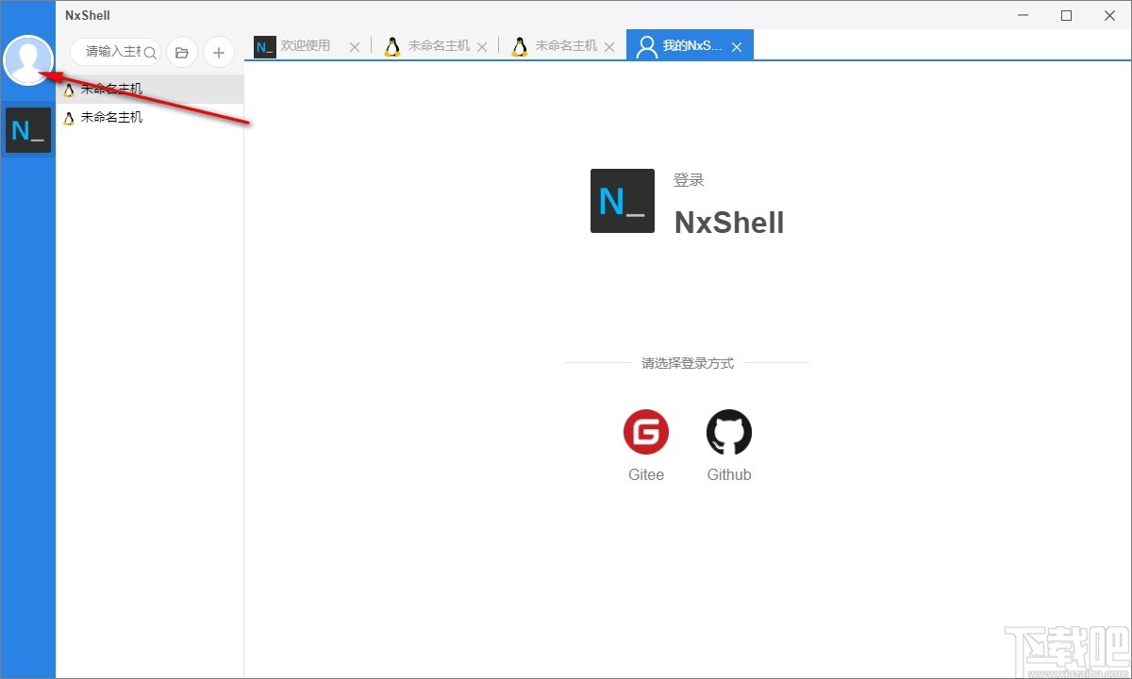This screenshot has height=679, width=1132.
Task: Close the 欢迎使用 tab
Action: 355,44
